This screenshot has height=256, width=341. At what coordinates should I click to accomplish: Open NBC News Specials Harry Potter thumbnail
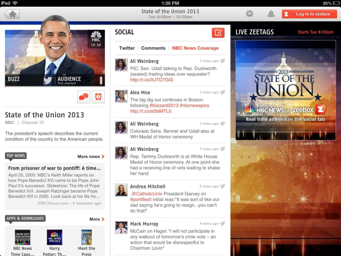pos(55,237)
